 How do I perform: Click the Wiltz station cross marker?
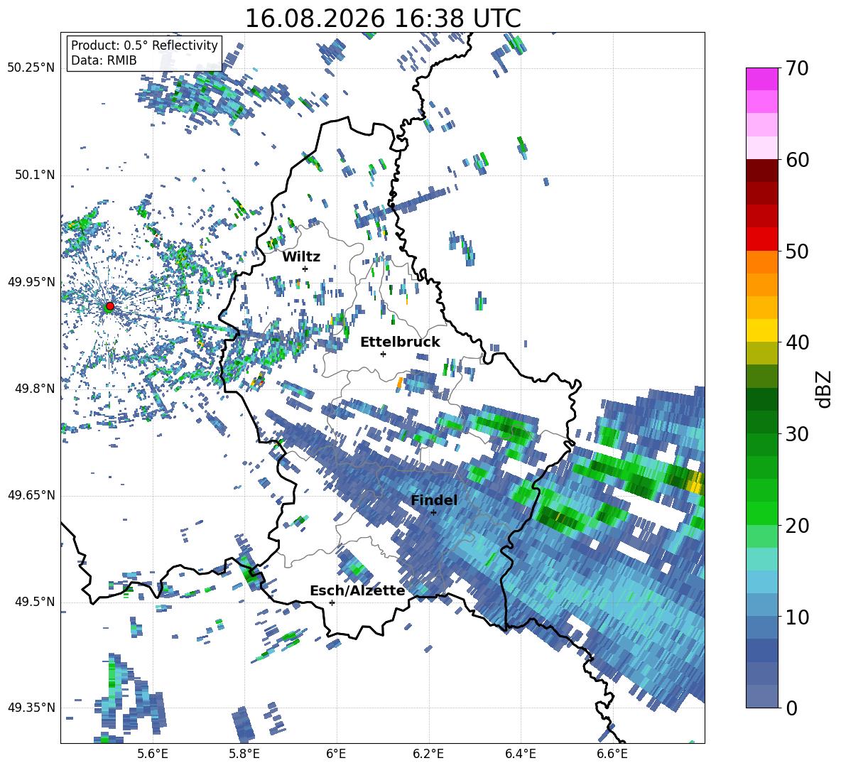pos(305,269)
